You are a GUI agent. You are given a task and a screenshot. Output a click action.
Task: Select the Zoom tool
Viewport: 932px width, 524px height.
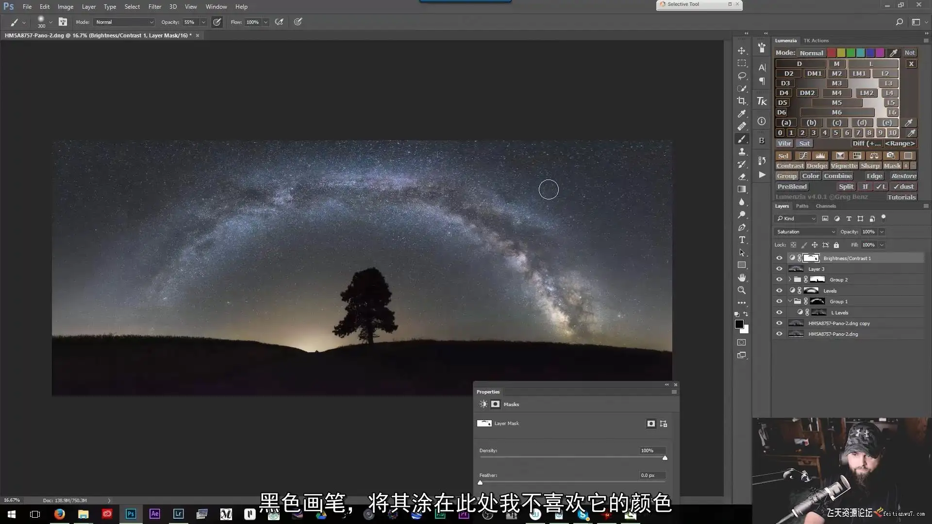click(x=742, y=290)
